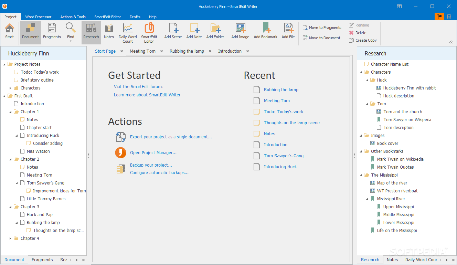Click the save disk icon top right
457x265 pixels.
coord(449,16)
